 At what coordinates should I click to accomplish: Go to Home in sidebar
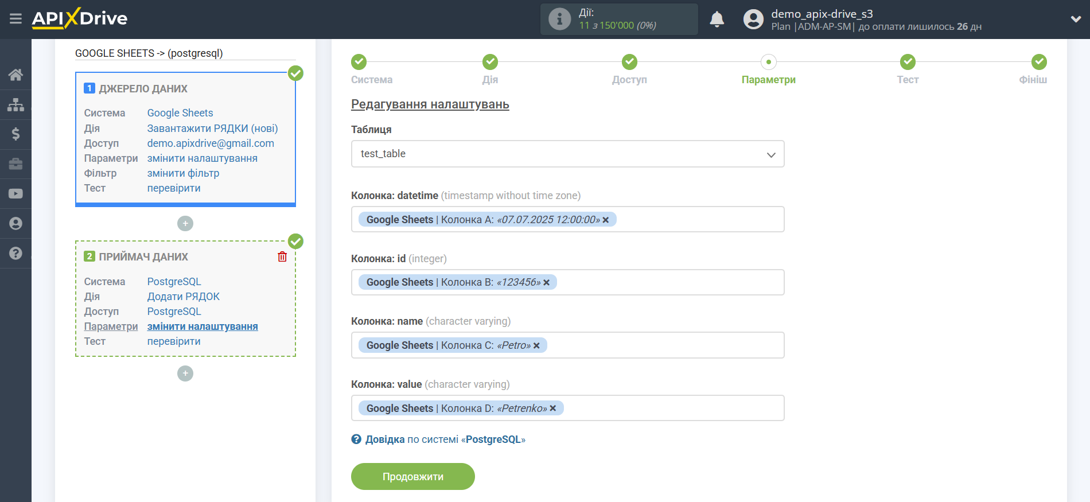coord(15,75)
